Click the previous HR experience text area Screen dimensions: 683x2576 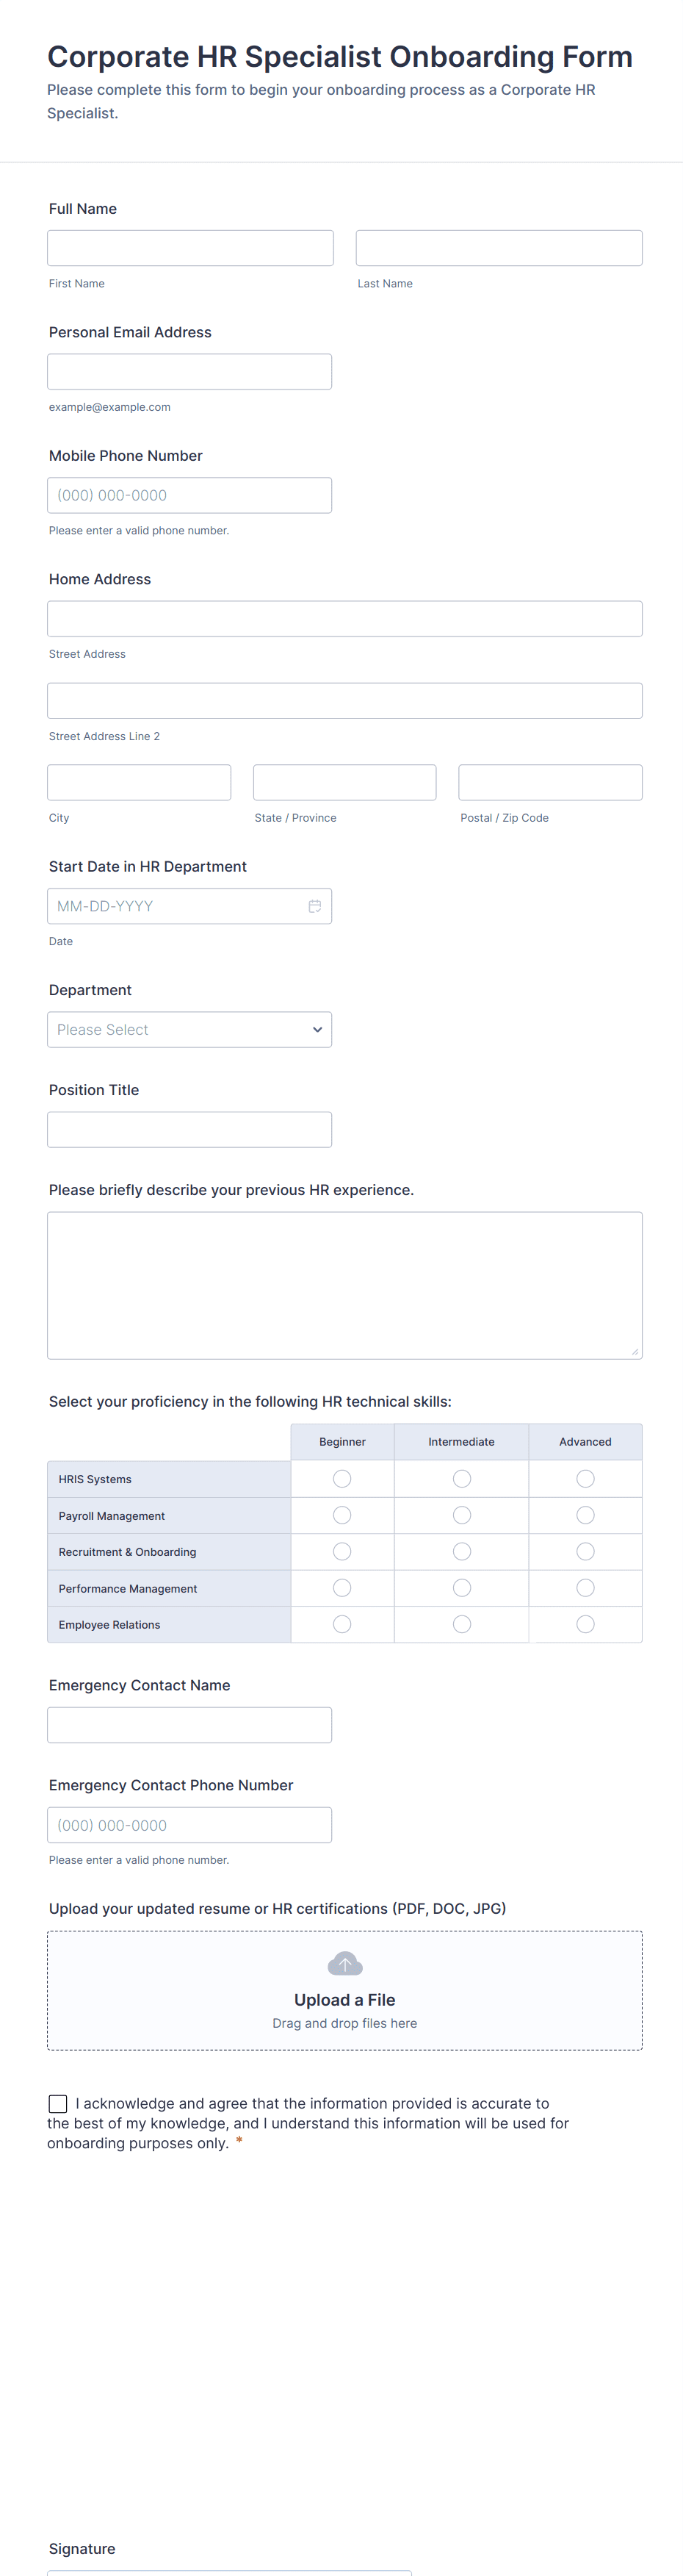pos(344,1285)
